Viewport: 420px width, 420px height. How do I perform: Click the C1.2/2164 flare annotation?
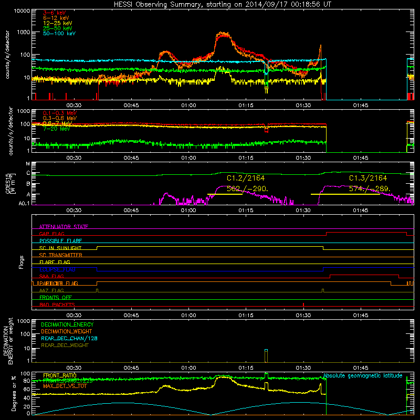[246, 178]
